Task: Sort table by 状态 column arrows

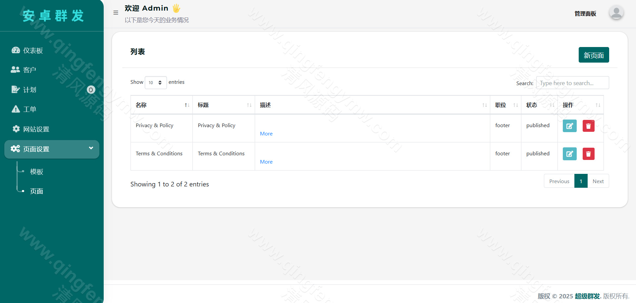Action: (x=552, y=105)
